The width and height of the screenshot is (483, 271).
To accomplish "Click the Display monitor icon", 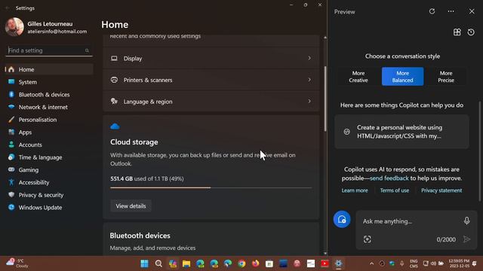I will (x=114, y=58).
